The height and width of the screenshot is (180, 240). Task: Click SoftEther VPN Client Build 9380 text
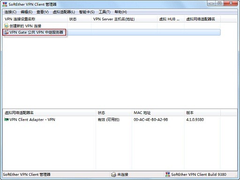(199, 174)
